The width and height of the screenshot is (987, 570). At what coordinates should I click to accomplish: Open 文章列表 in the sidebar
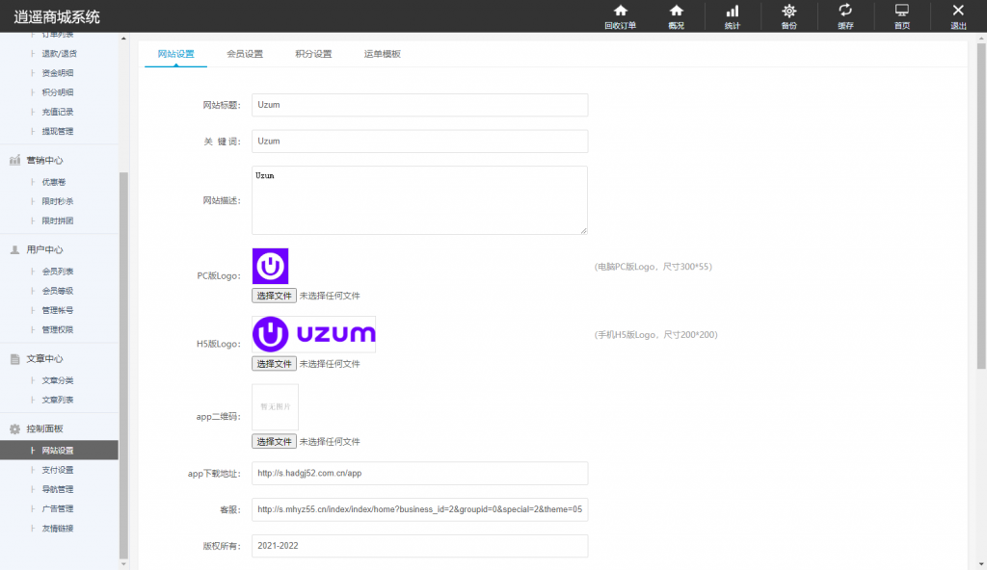click(58, 401)
